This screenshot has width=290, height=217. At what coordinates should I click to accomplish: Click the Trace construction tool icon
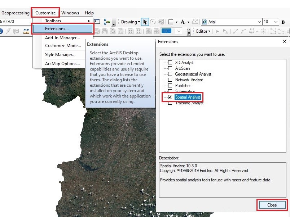[252, 31]
